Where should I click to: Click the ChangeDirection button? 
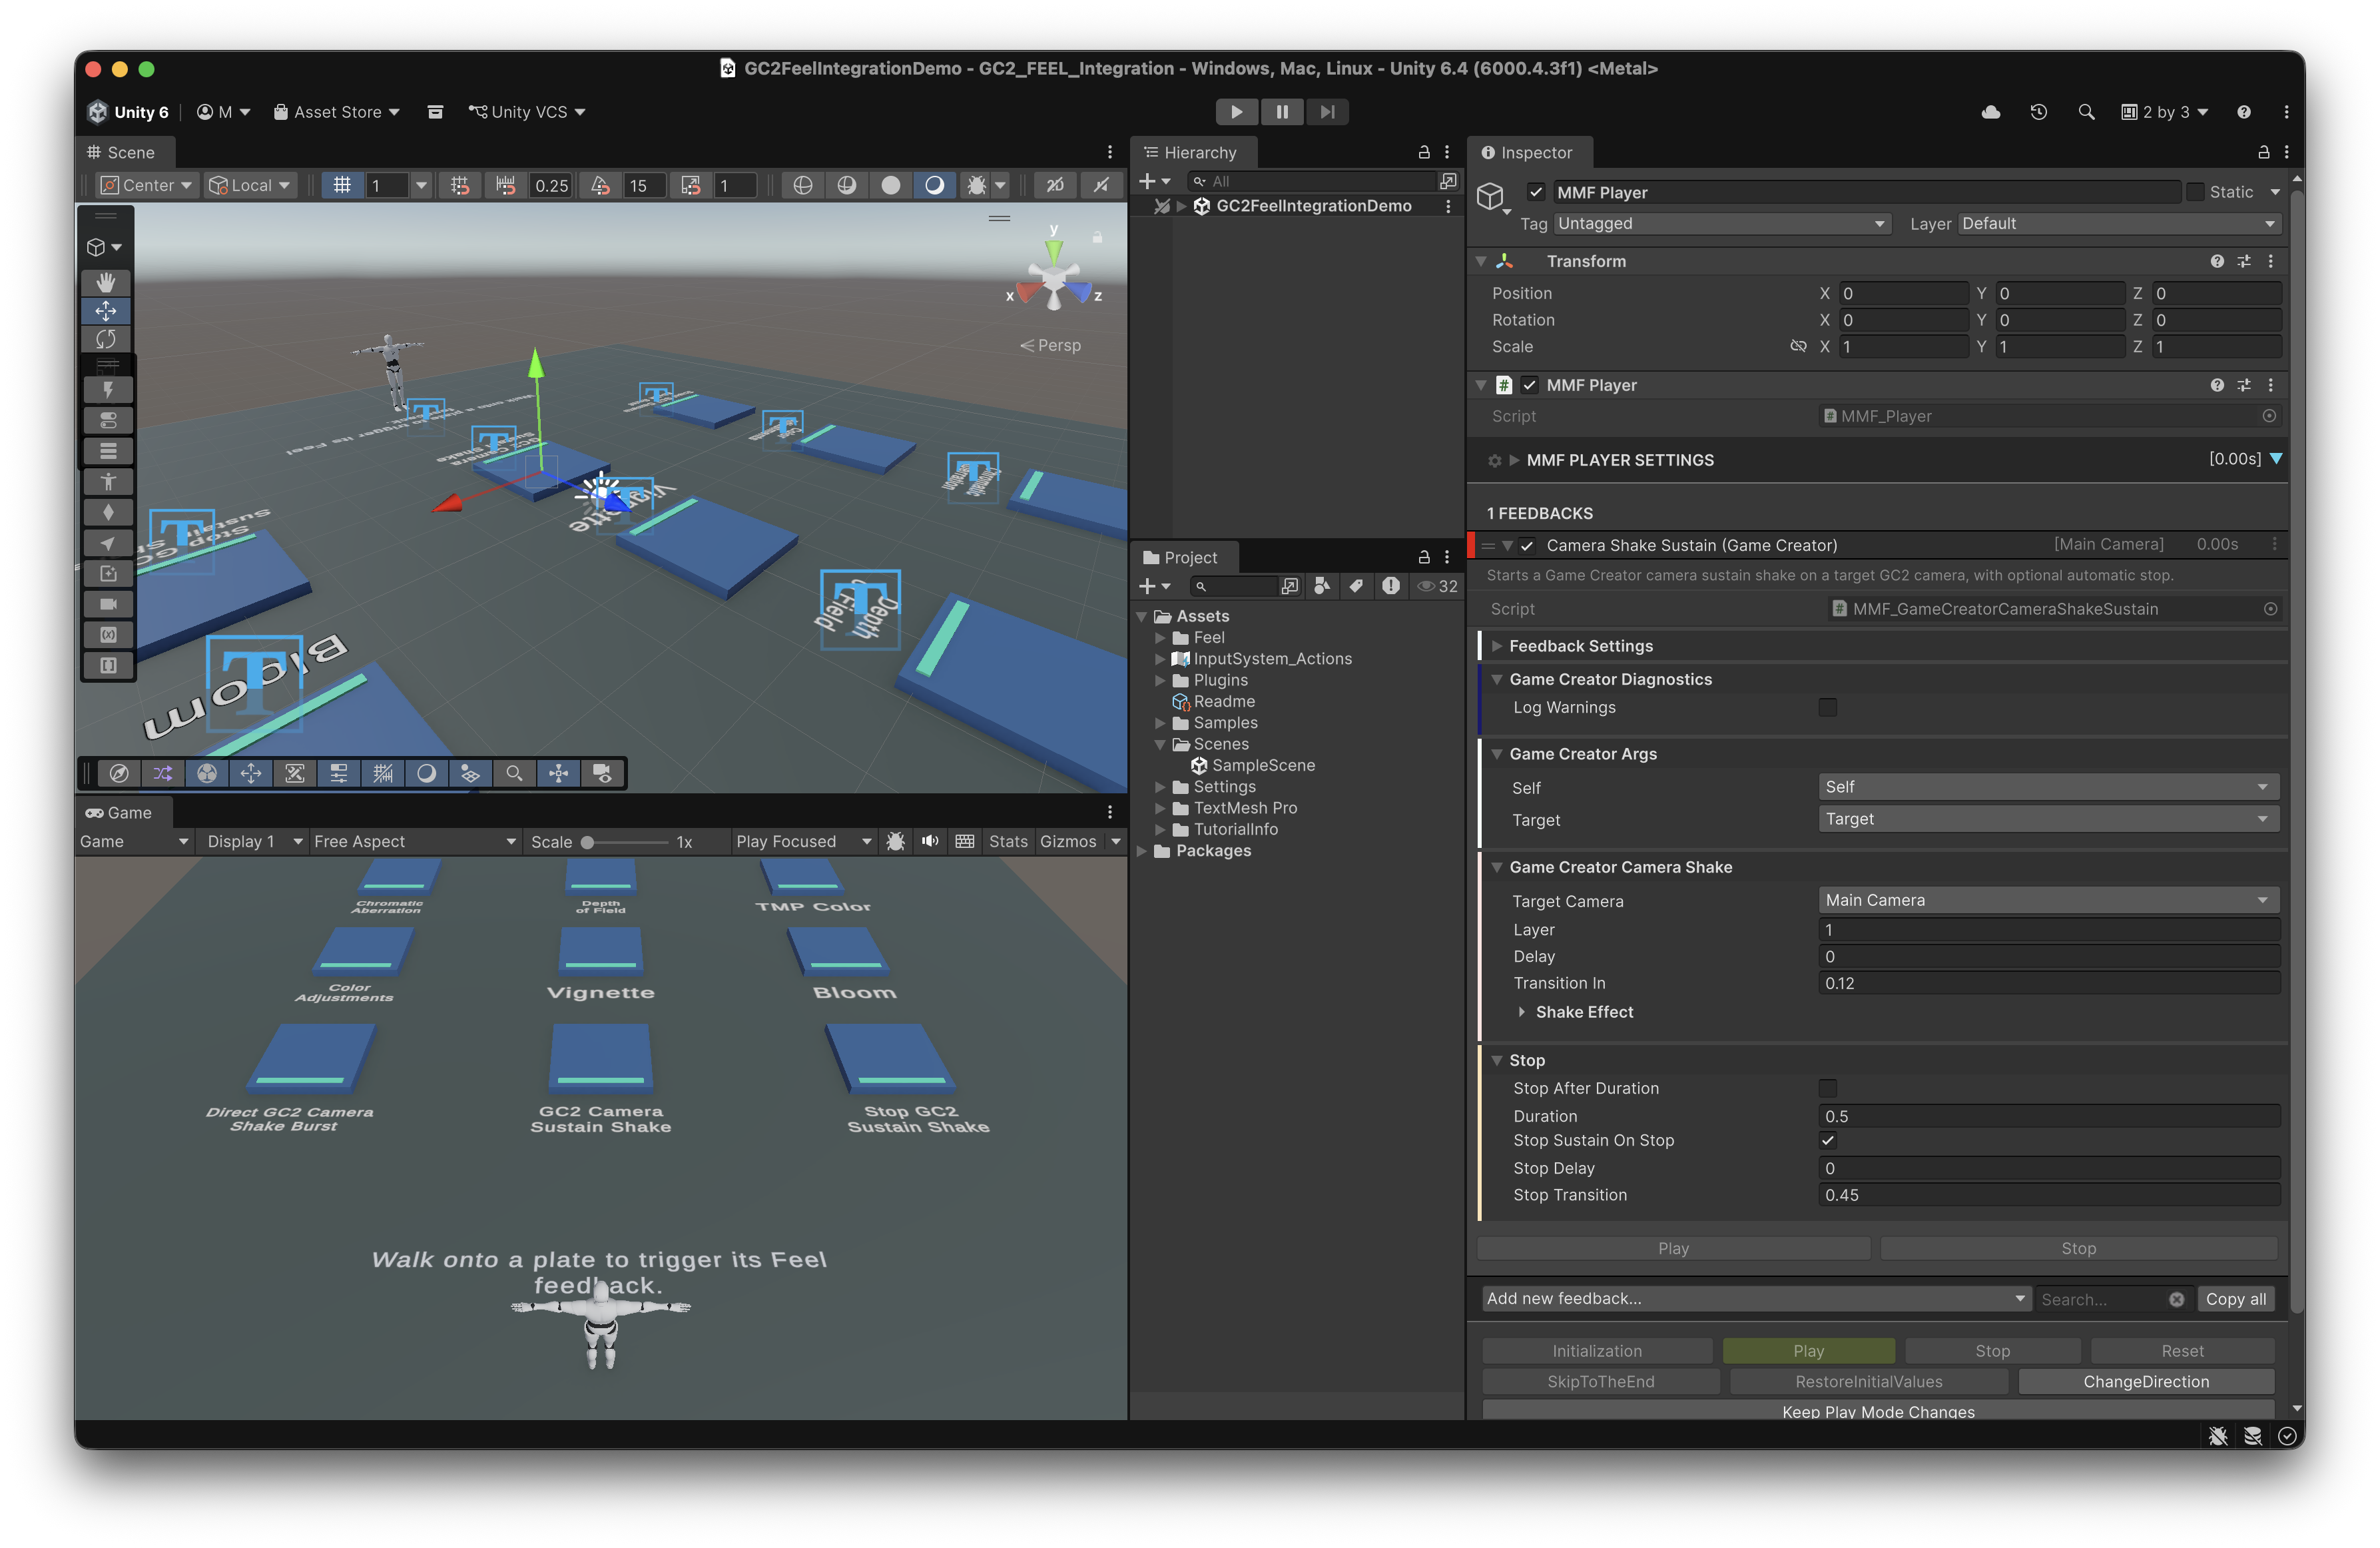click(2146, 1382)
